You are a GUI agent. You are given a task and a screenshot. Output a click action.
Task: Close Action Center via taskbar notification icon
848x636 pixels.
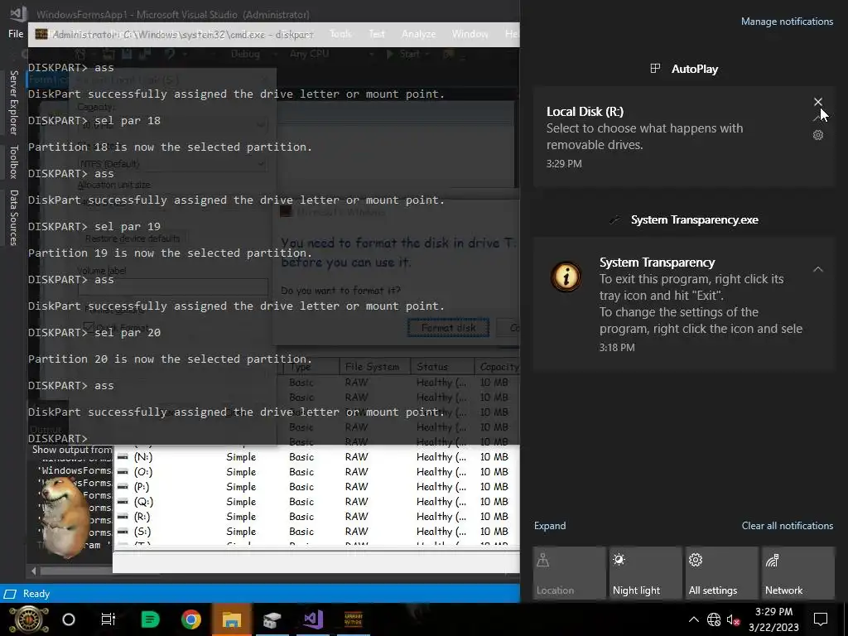pyautogui.click(x=821, y=619)
